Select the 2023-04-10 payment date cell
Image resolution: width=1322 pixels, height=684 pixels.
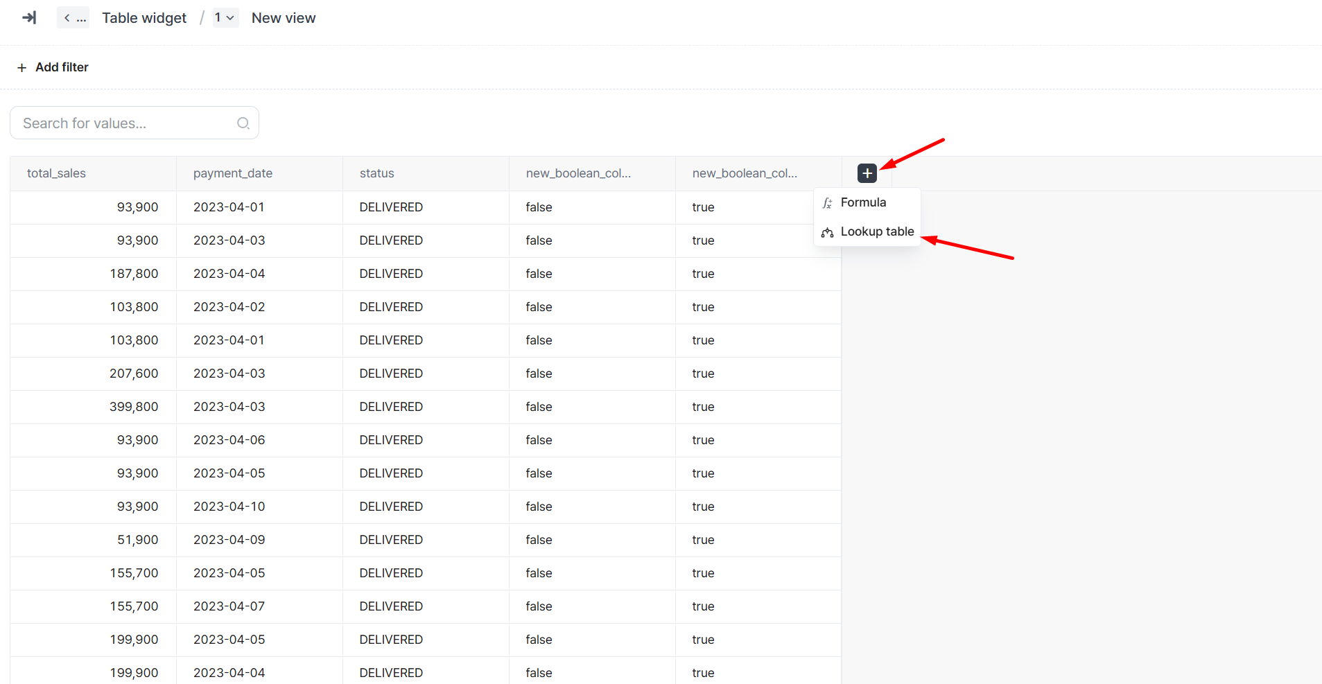[229, 507]
